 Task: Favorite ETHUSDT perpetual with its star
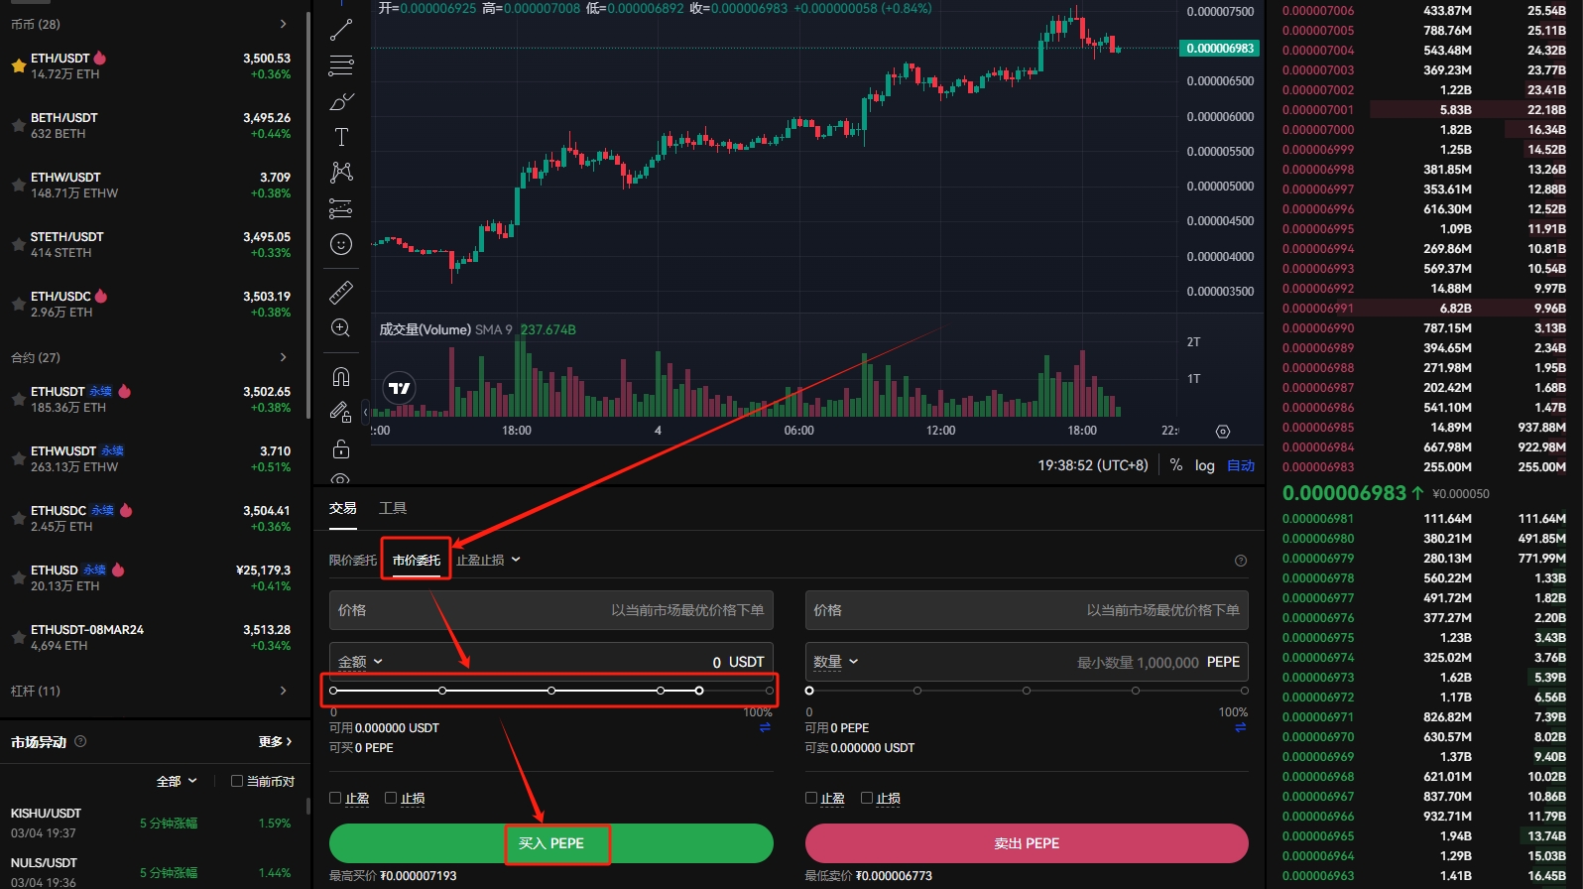pos(18,400)
